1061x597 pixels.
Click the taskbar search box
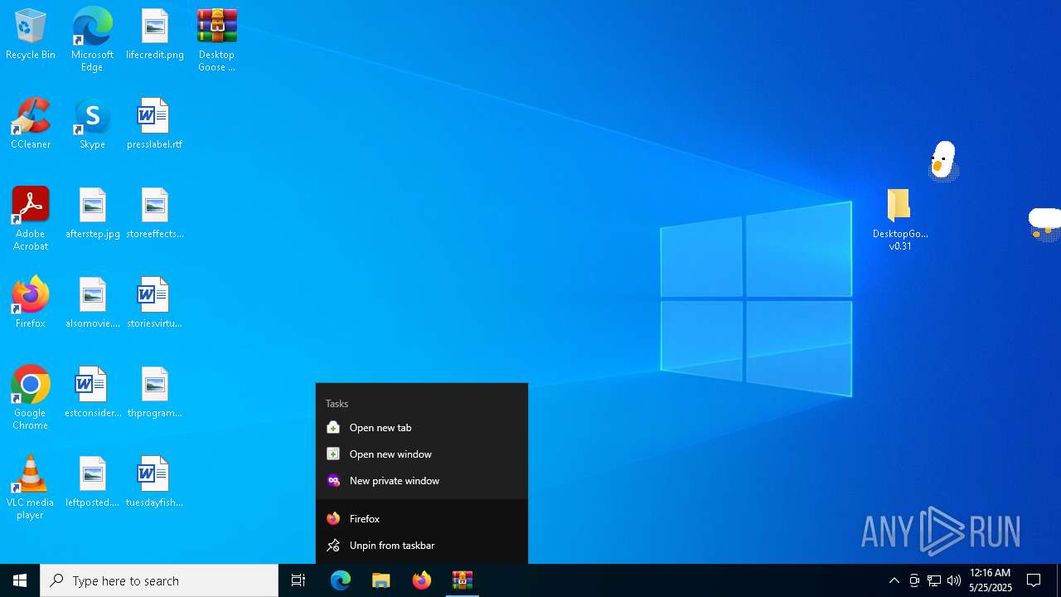(x=159, y=580)
